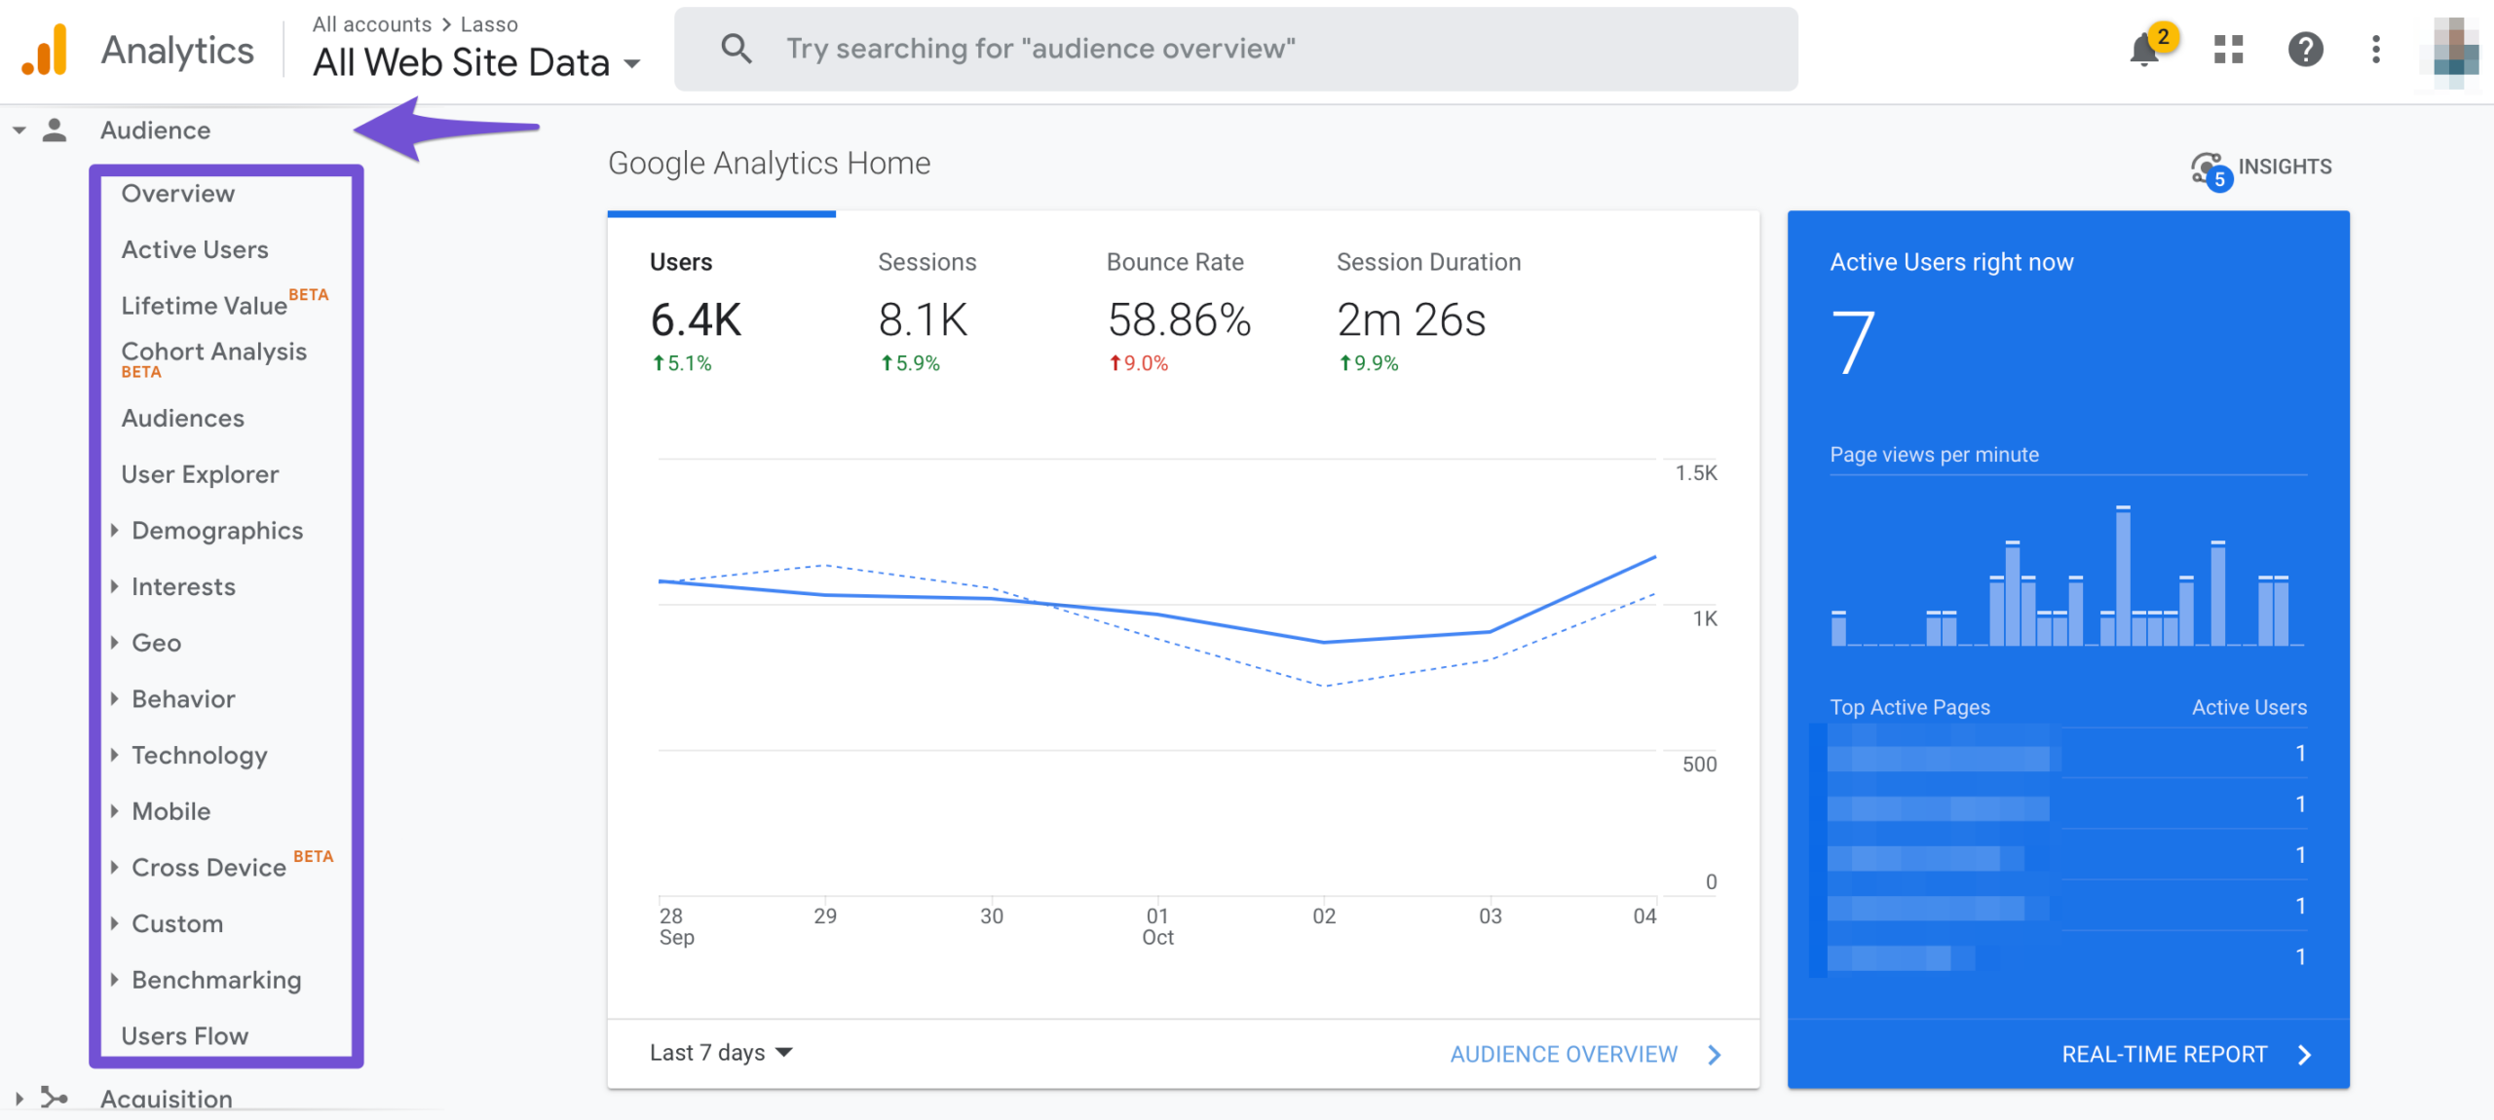Open the help question mark icon
Image resolution: width=2494 pixels, height=1120 pixels.
click(x=2305, y=50)
